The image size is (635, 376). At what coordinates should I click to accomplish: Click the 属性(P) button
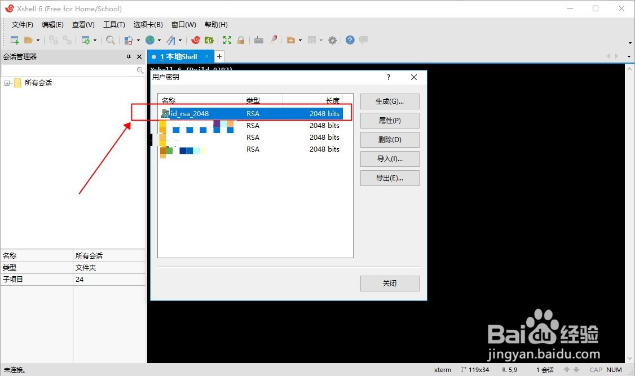tap(390, 121)
